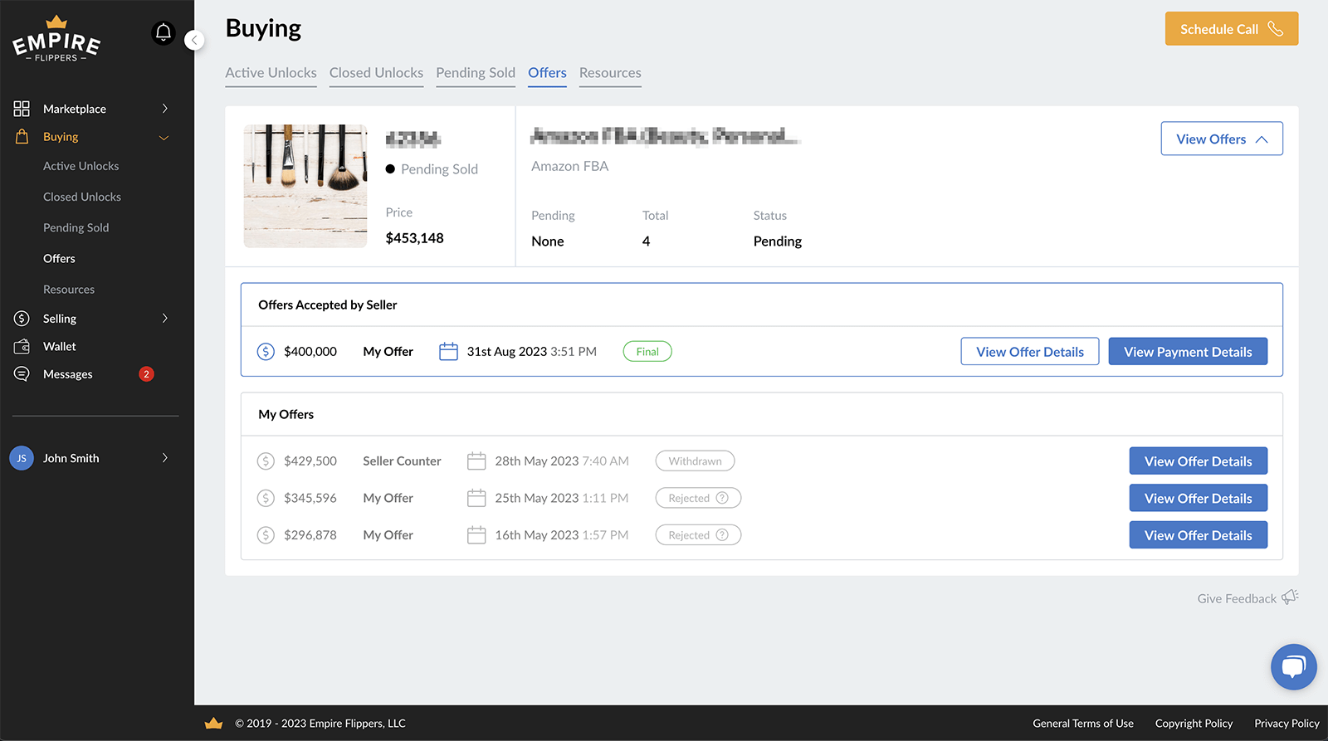Viewport: 1328px width, 741px height.
Task: Expand the Selling sidebar menu
Action: tap(165, 319)
